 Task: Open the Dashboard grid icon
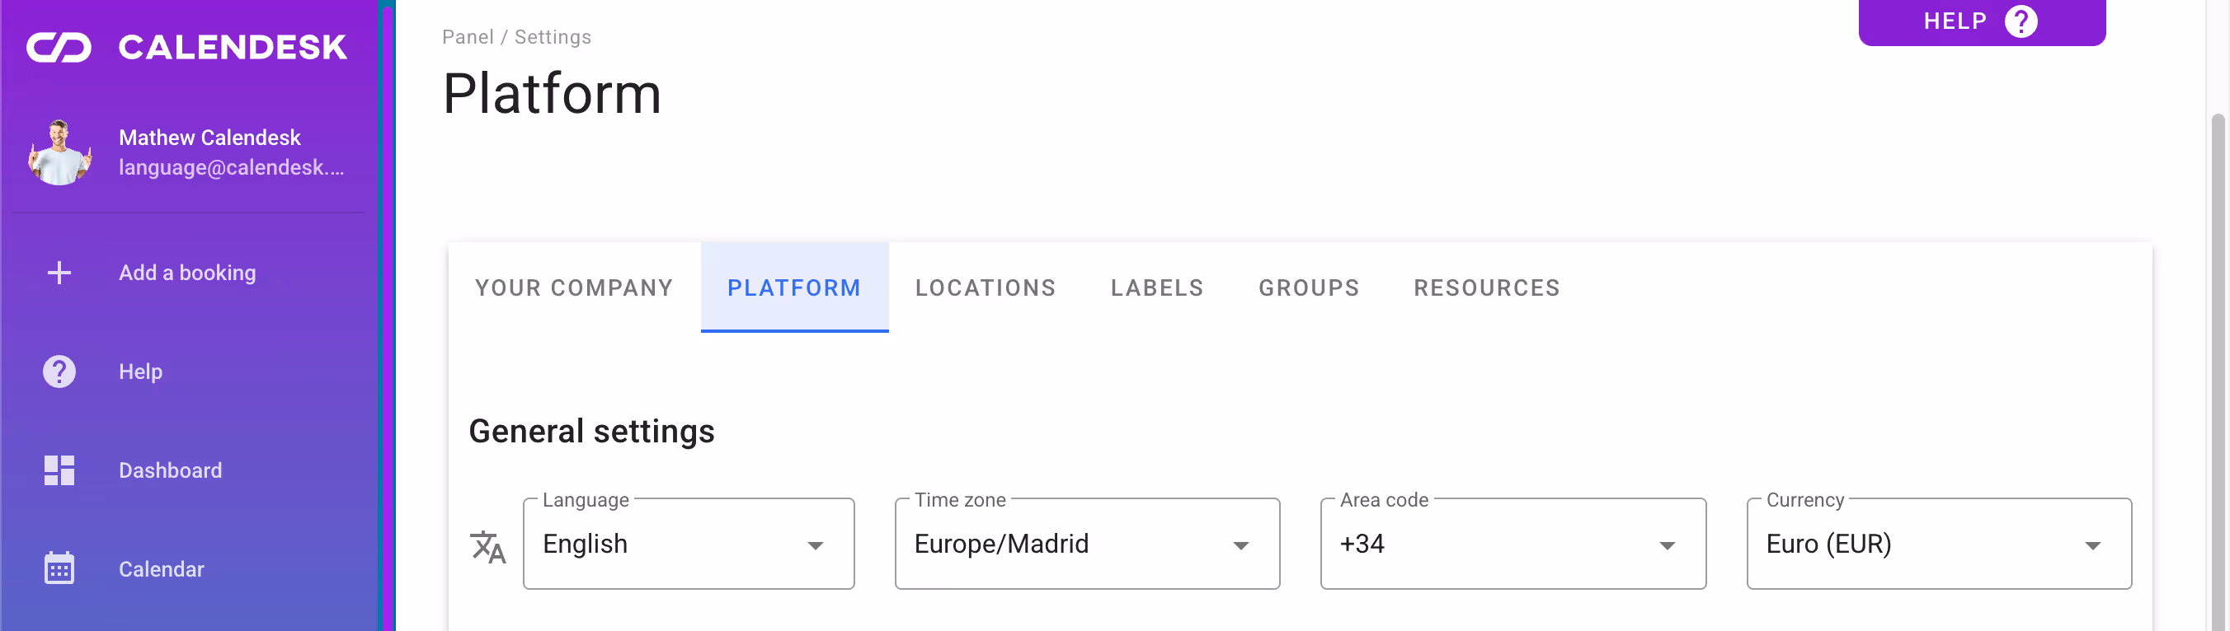point(59,470)
